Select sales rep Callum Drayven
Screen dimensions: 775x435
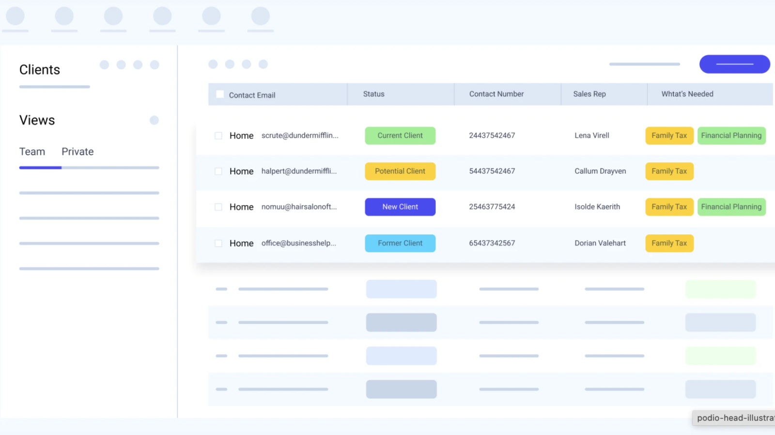600,171
